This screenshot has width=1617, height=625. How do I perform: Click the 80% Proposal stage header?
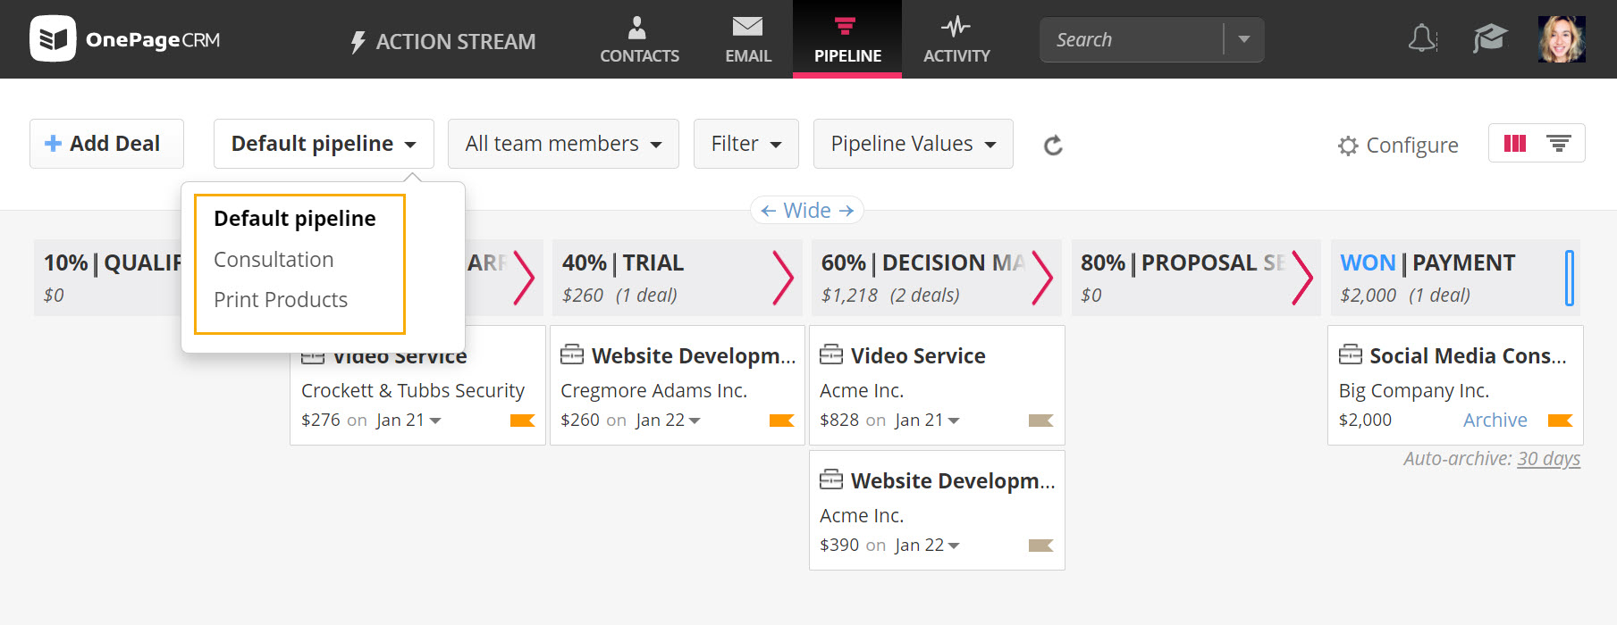coord(1194,278)
